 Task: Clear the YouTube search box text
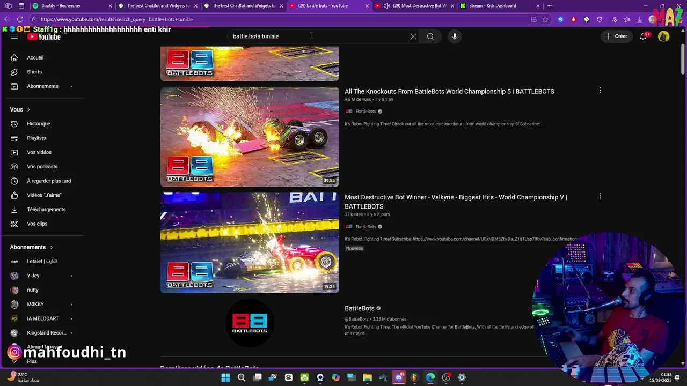click(x=413, y=36)
